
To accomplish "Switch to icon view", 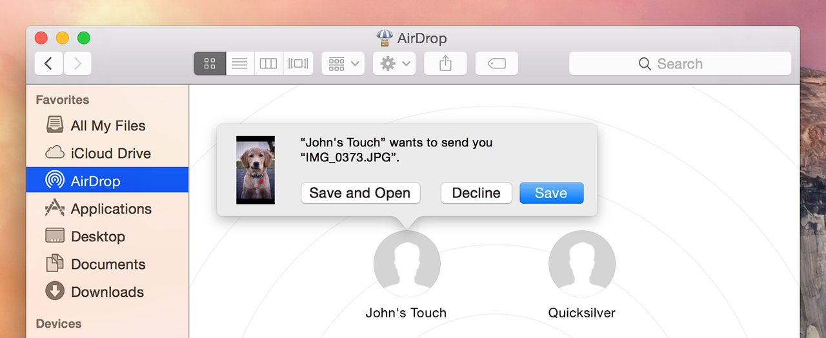I will click(x=210, y=64).
